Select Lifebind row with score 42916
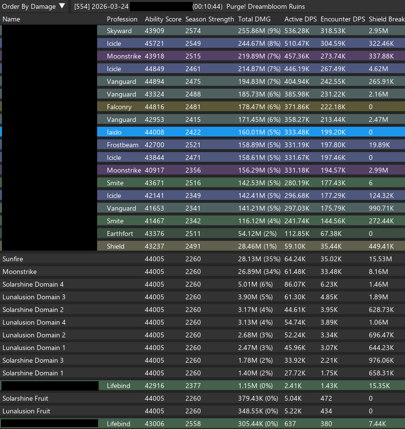The height and width of the screenshot is (429, 405). (x=202, y=386)
